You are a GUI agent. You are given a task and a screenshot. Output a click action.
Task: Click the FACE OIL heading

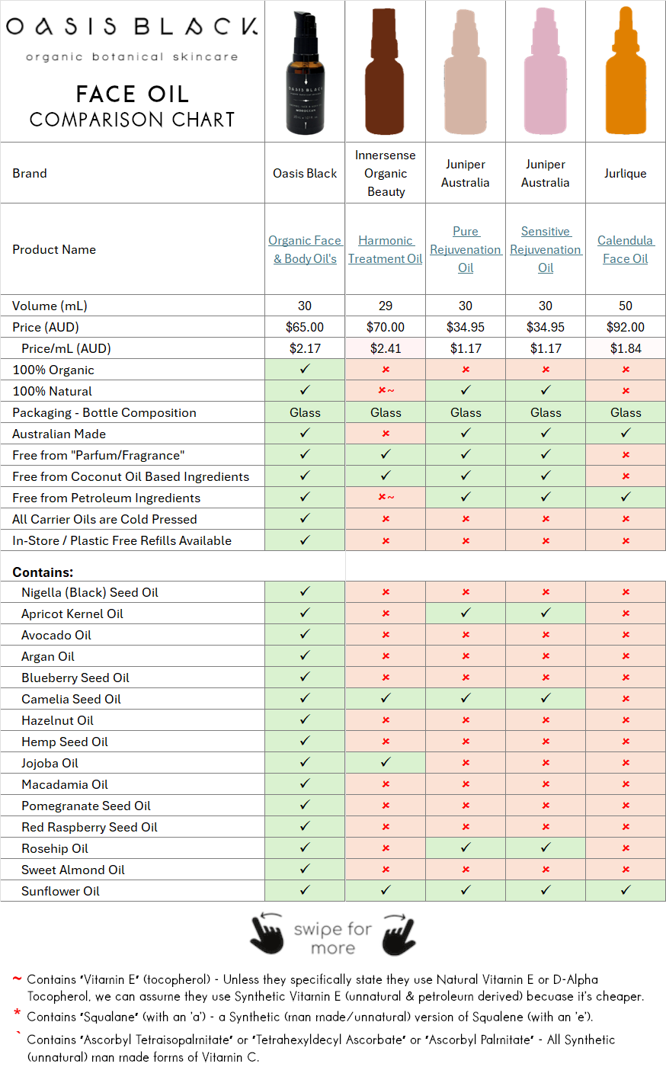pos(131,94)
